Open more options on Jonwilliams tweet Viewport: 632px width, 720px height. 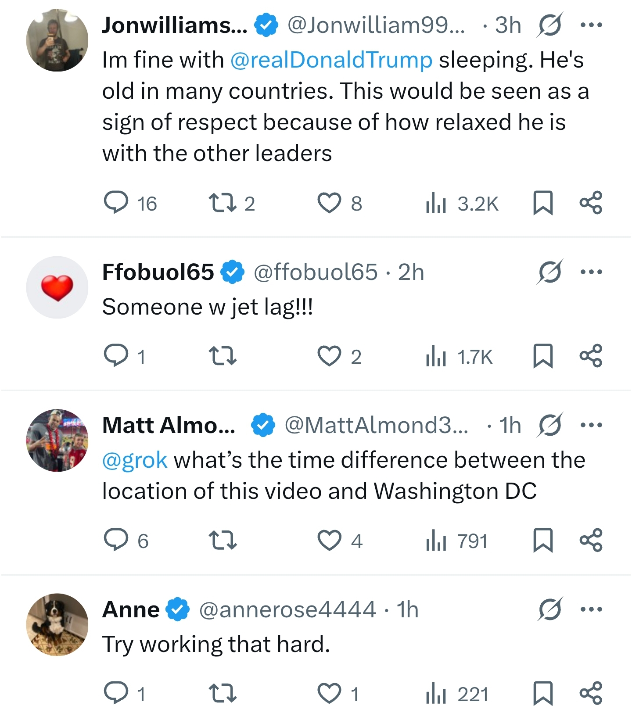[591, 25]
